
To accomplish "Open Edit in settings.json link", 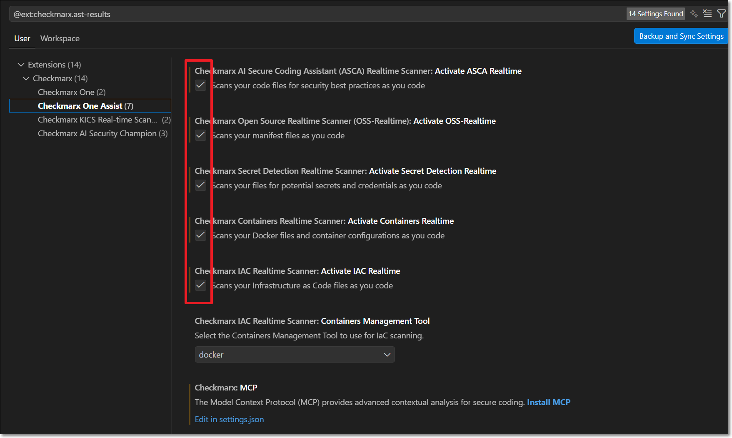I will [229, 419].
